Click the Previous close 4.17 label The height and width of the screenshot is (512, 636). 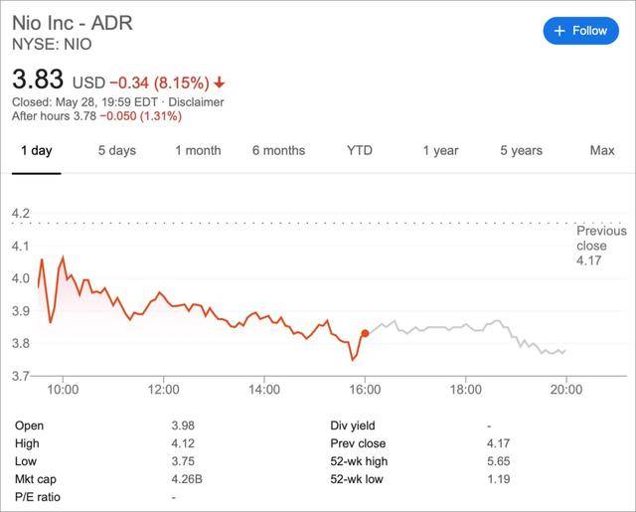(x=600, y=246)
